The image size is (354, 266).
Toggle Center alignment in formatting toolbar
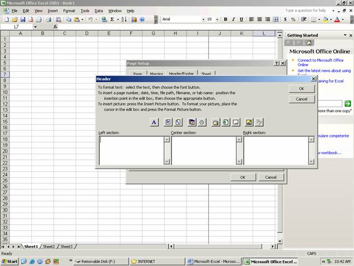pos(259,20)
